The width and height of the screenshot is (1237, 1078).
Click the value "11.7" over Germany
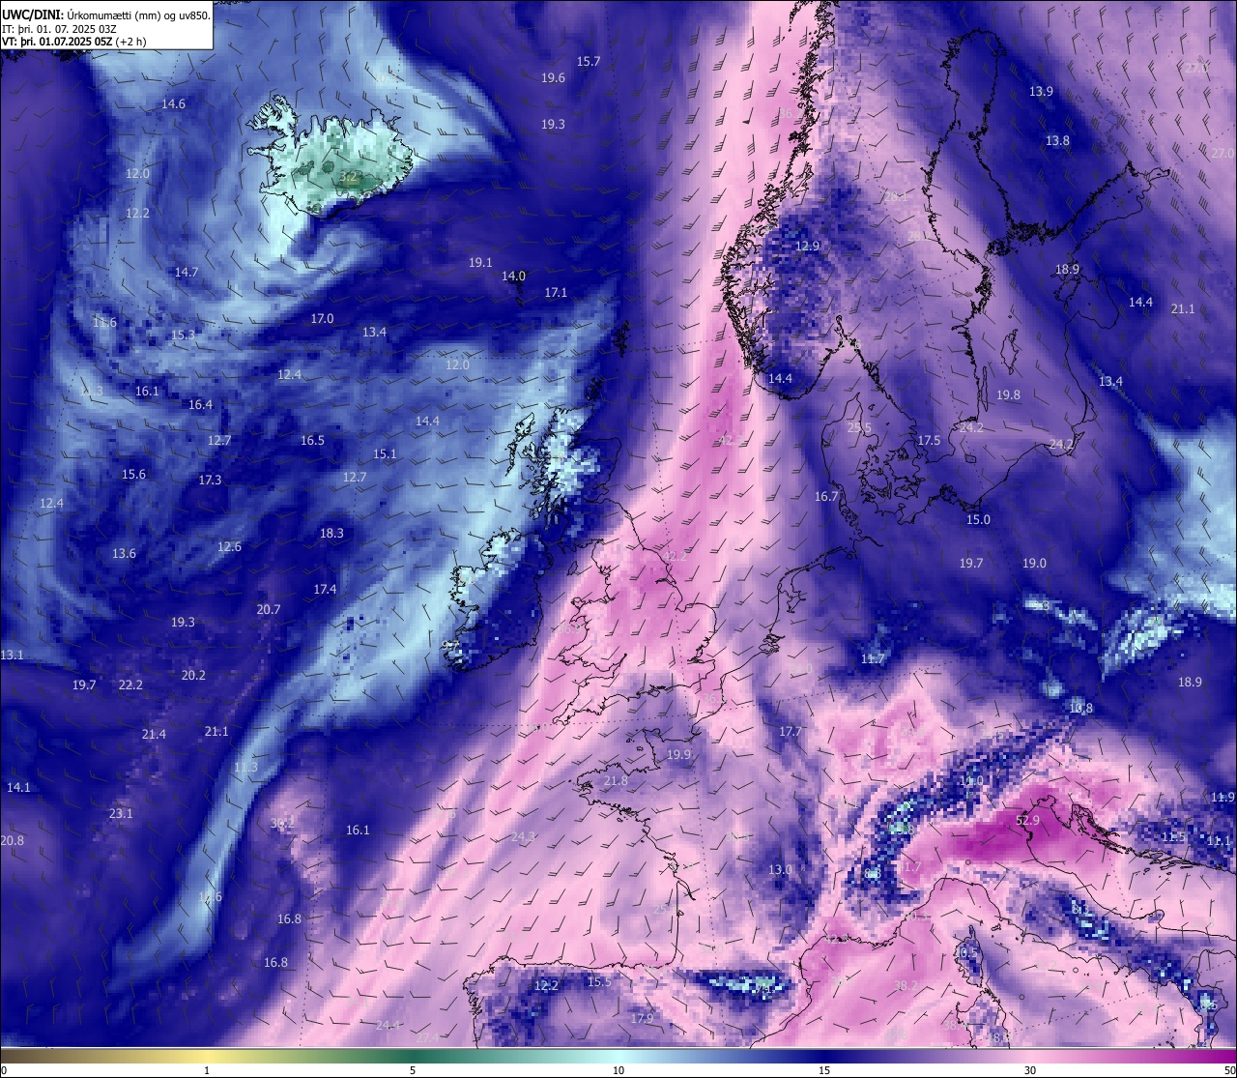point(873,658)
